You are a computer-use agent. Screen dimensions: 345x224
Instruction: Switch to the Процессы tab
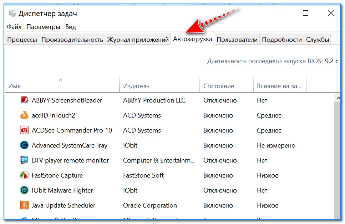click(x=22, y=40)
